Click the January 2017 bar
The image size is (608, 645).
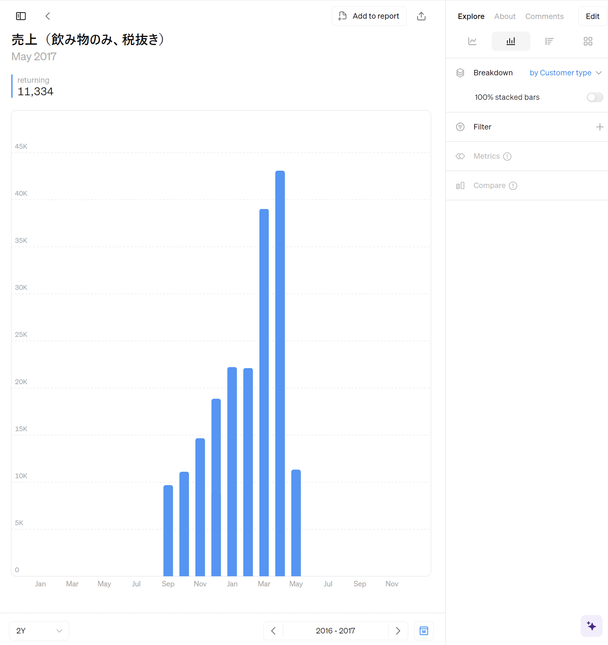tap(232, 471)
